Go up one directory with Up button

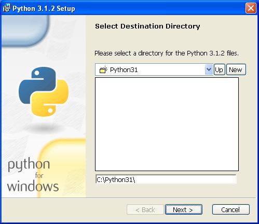tap(220, 69)
